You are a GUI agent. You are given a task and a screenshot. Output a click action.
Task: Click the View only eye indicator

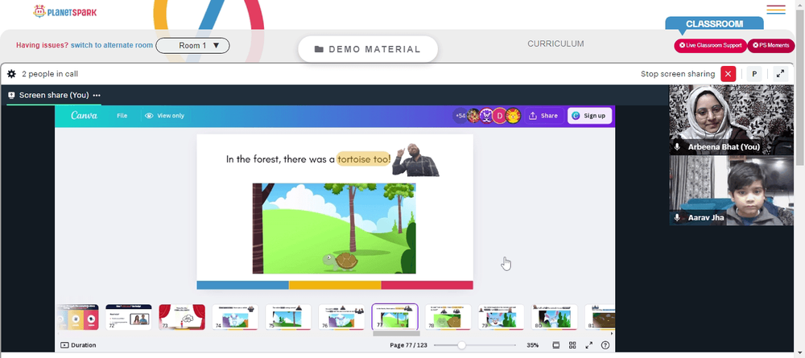(164, 116)
